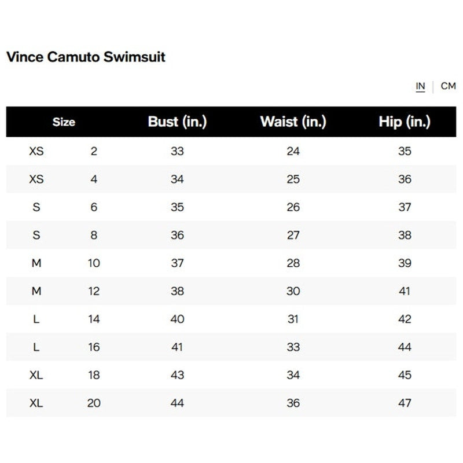Viewport: 463px width, 463px height.
Task: Click the Bust (in.) column header
Action: pyautogui.click(x=177, y=122)
